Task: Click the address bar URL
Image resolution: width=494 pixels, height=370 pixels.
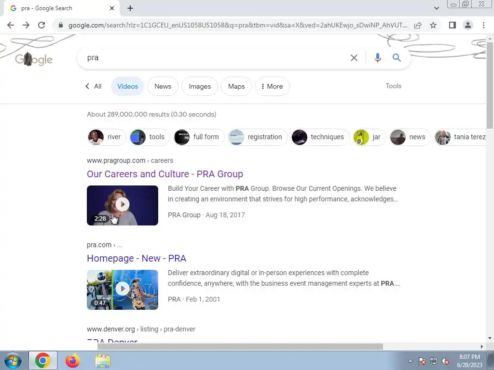Action: (x=238, y=25)
